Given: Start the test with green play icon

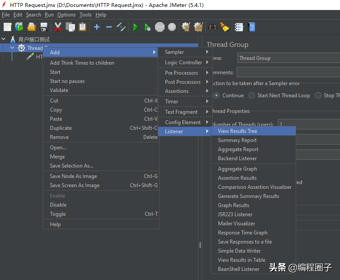Looking at the screenshot, I should click(135, 27).
